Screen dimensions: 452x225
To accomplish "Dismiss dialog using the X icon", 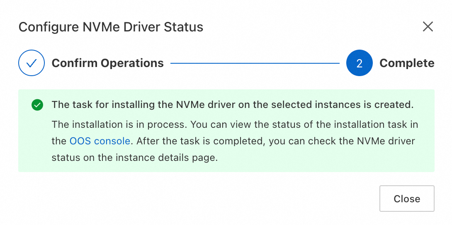I will [428, 27].
